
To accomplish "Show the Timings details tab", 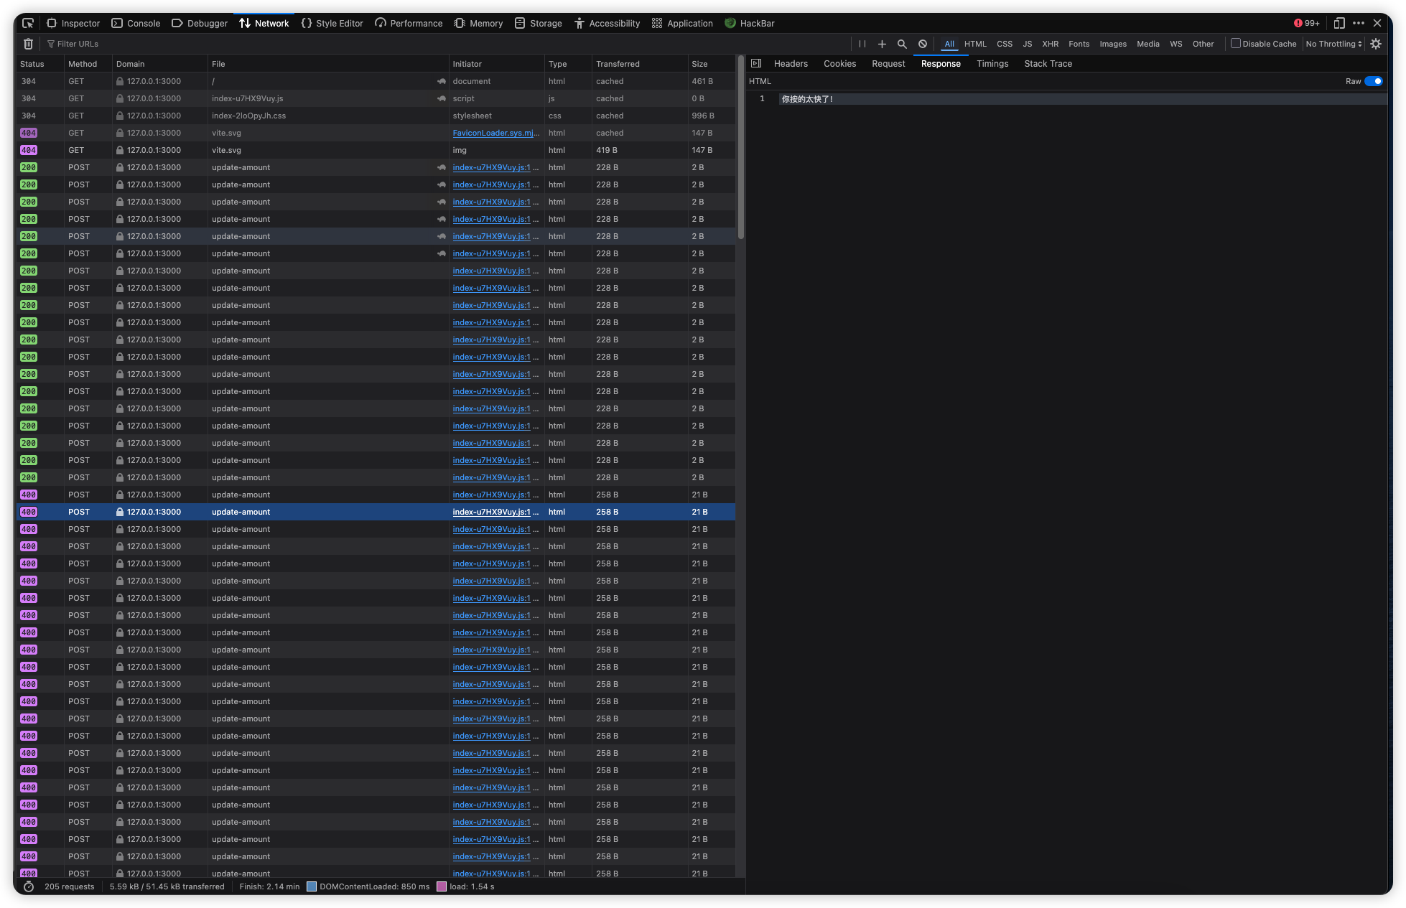I will pos(992,63).
